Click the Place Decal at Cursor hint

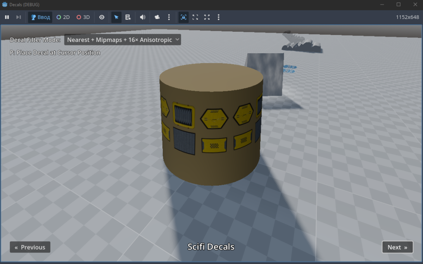coord(55,52)
